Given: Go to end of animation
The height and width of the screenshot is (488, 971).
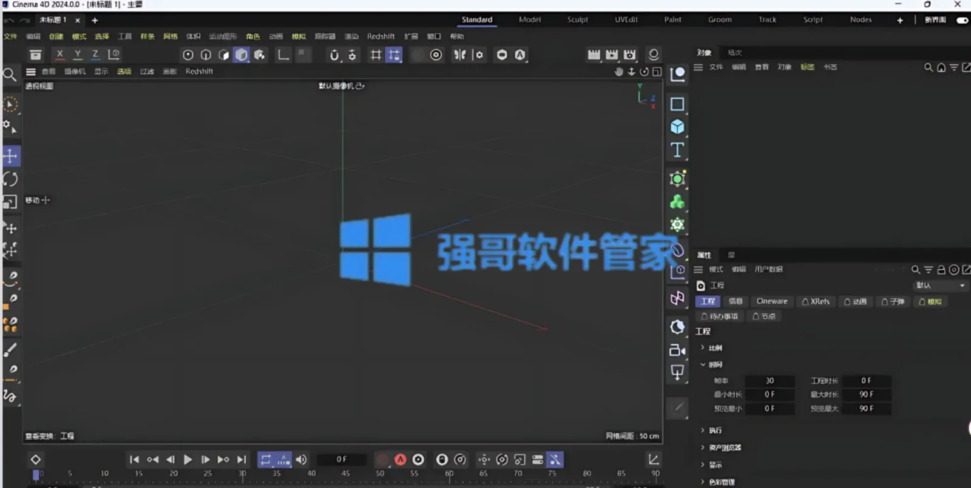Looking at the screenshot, I should click(242, 460).
